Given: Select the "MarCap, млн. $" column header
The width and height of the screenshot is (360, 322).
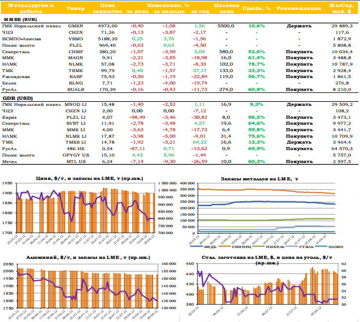Looking at the screenshot, I should point(340,8).
